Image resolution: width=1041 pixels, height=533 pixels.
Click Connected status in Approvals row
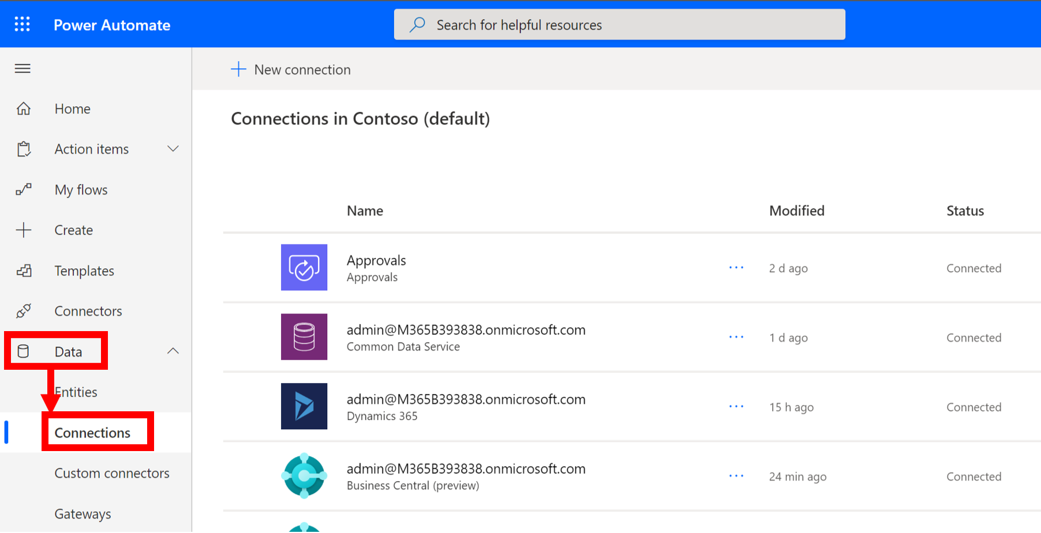(973, 268)
